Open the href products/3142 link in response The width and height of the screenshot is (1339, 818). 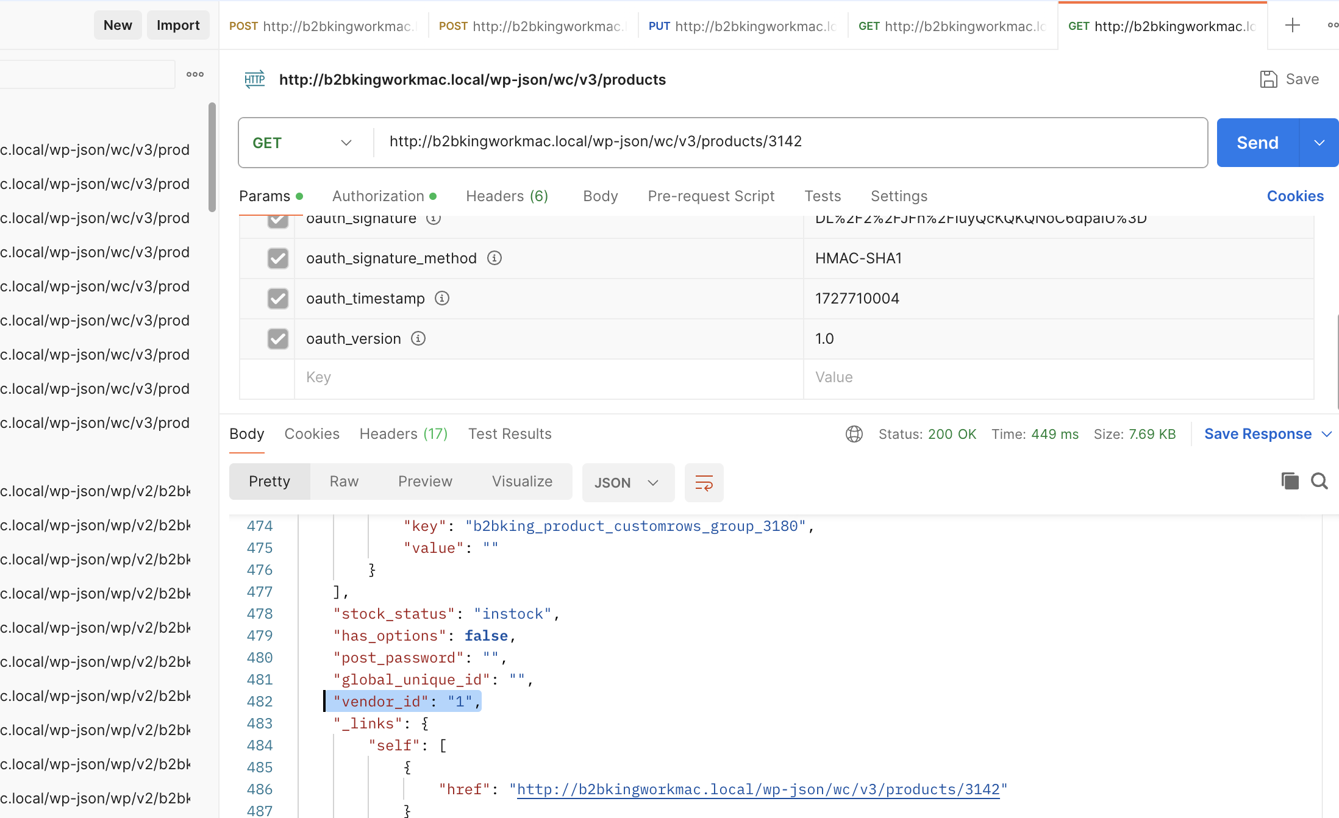759,789
